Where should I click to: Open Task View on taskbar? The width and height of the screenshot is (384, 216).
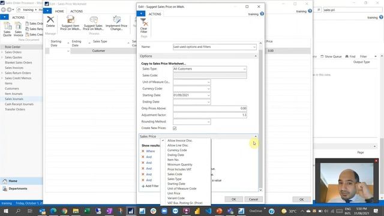coord(29,211)
